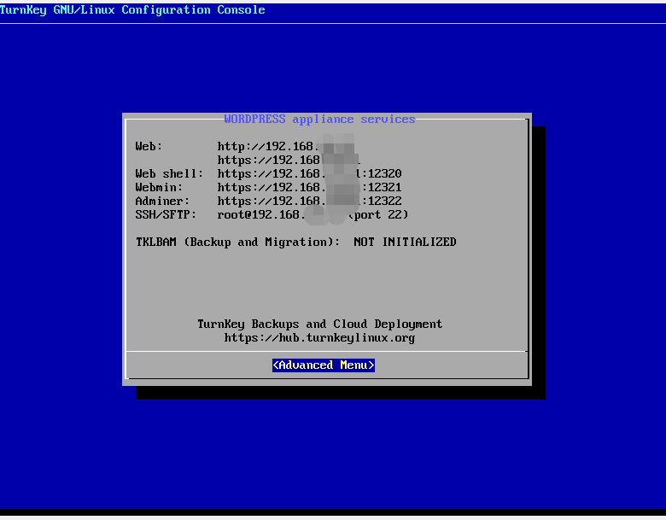
Task: Click the Web http:// address line
Action: coord(286,147)
